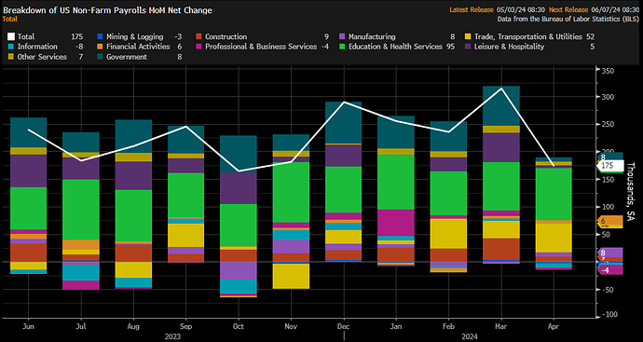
Task: Toggle the Information series legend swatch
Action: coord(11,47)
